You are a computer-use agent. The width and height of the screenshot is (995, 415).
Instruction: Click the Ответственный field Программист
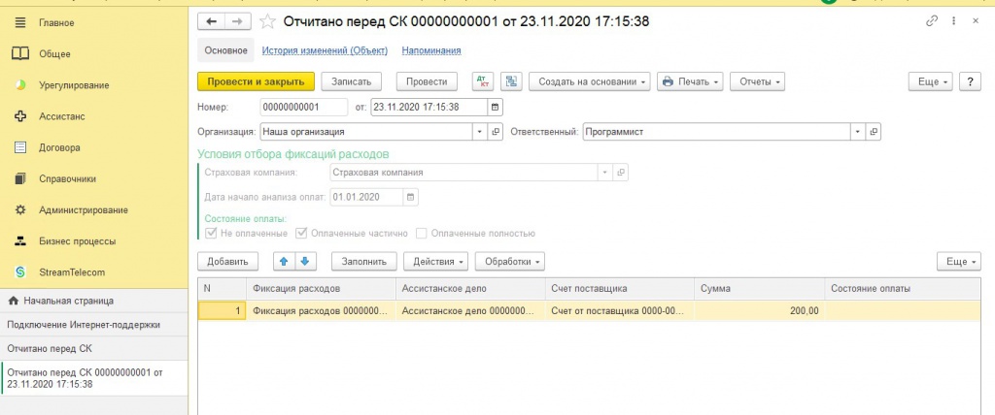click(x=716, y=132)
